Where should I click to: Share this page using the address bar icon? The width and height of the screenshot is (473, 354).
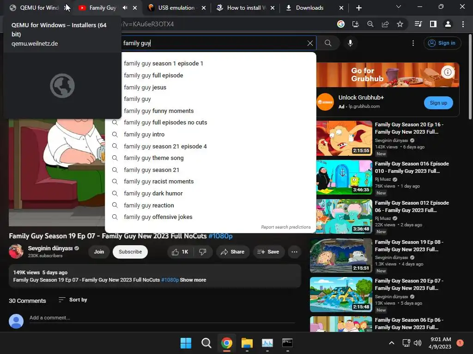point(385,24)
